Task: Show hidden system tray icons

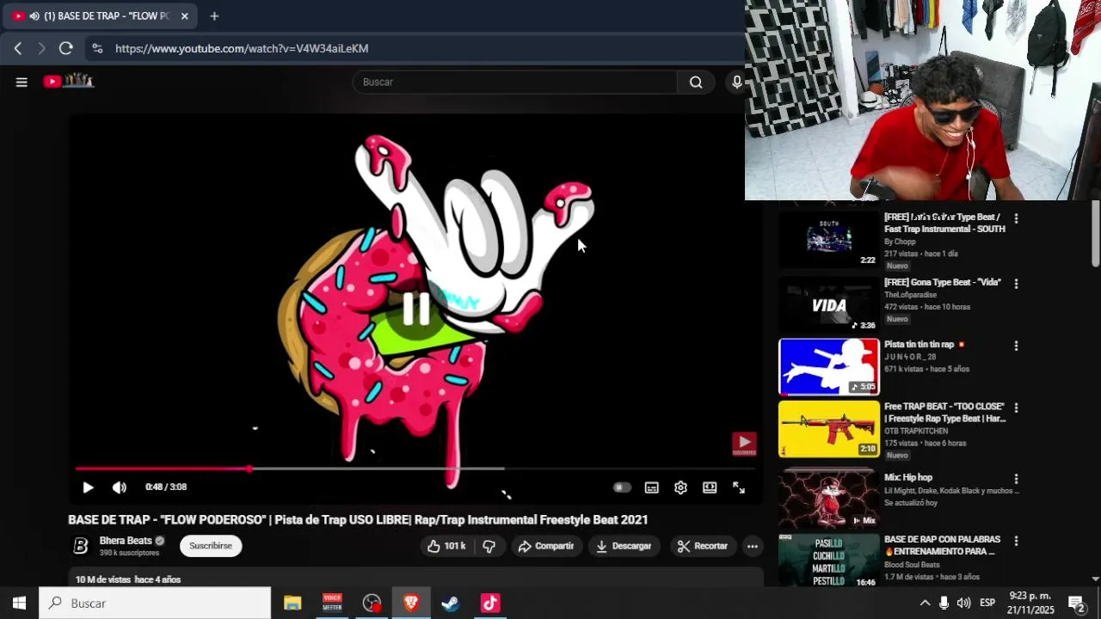Action: pyautogui.click(x=925, y=604)
